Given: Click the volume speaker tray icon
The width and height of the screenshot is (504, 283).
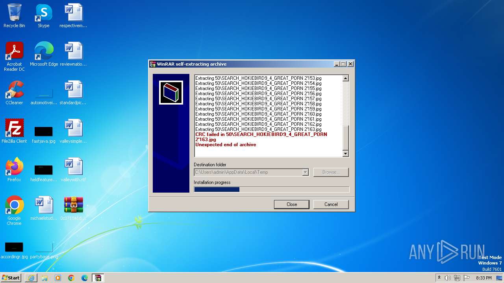Looking at the screenshot, I should pyautogui.click(x=448, y=278).
